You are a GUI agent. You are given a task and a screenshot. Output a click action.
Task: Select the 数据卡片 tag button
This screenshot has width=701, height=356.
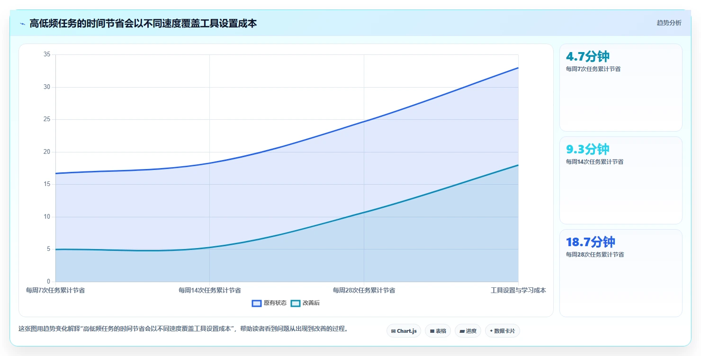click(502, 331)
